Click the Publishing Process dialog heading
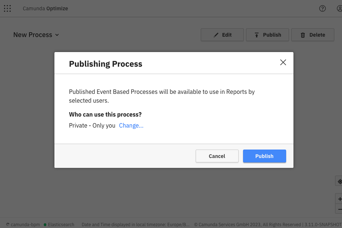Screen dimensions: 342x228 pyautogui.click(x=106, y=64)
